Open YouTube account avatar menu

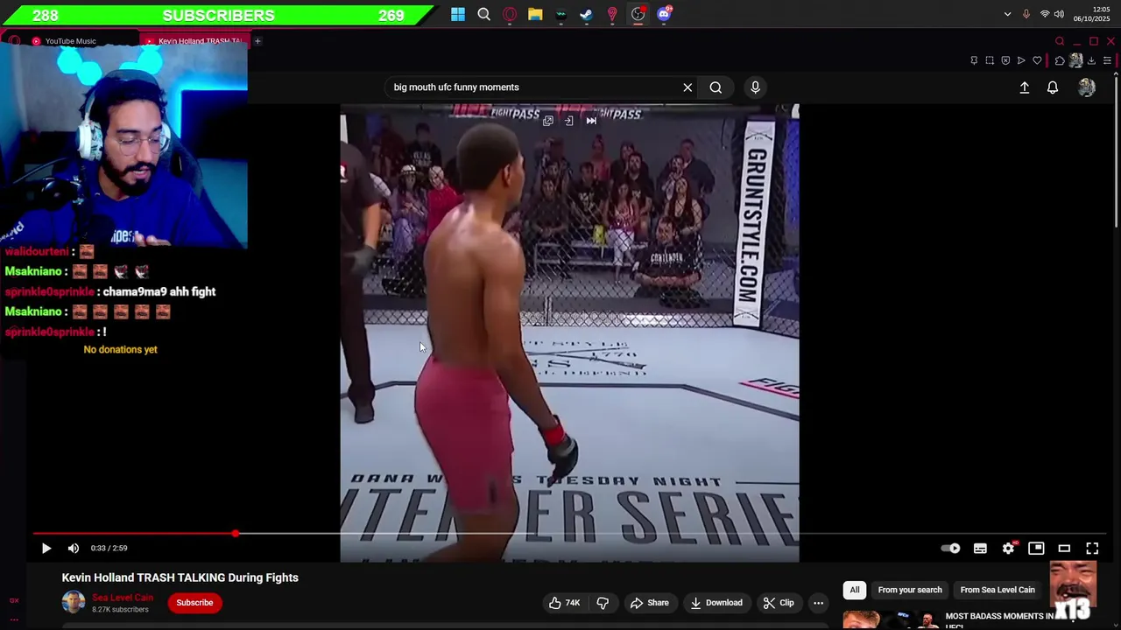[x=1087, y=87]
